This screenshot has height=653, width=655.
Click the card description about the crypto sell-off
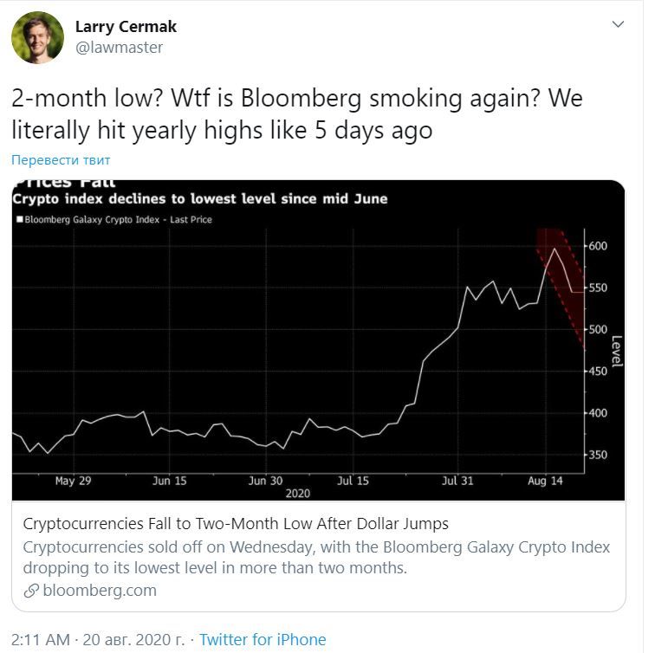(x=316, y=556)
